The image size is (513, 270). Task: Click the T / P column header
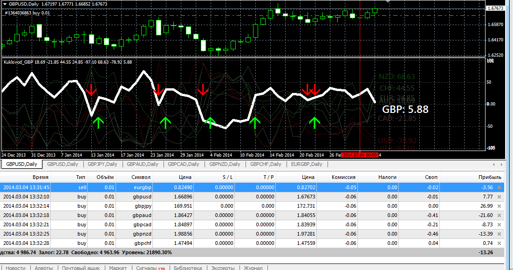tap(268, 177)
